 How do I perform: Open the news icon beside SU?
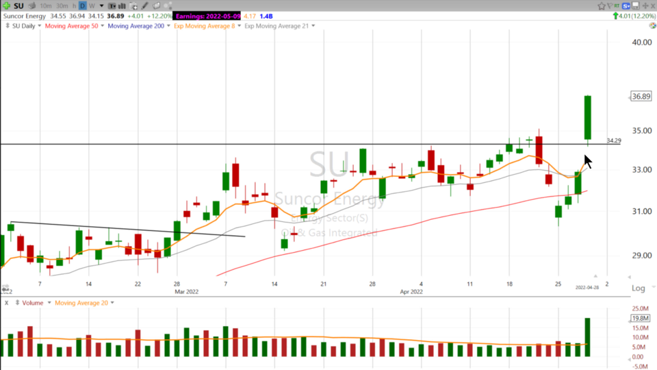point(32,6)
